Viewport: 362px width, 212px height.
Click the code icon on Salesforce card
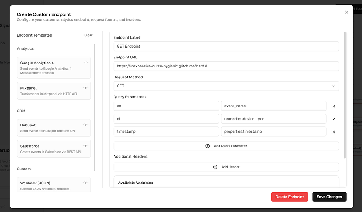tap(86, 145)
